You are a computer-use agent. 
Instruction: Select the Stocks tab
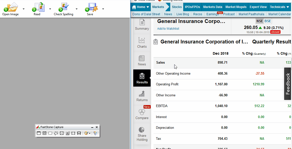[177, 7]
